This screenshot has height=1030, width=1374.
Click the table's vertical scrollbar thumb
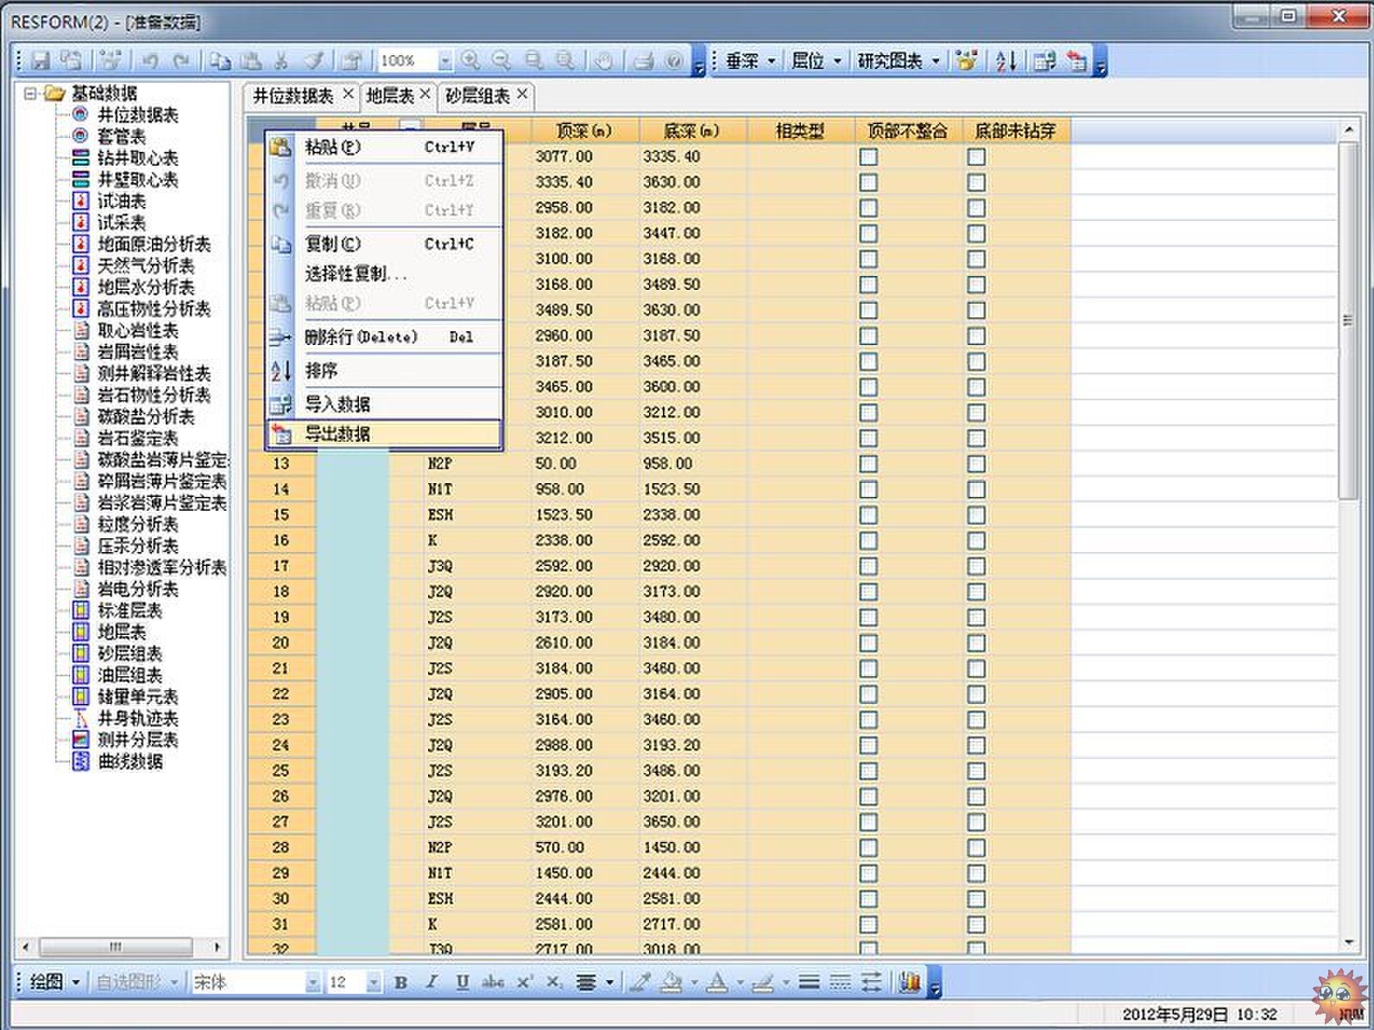point(1347,321)
